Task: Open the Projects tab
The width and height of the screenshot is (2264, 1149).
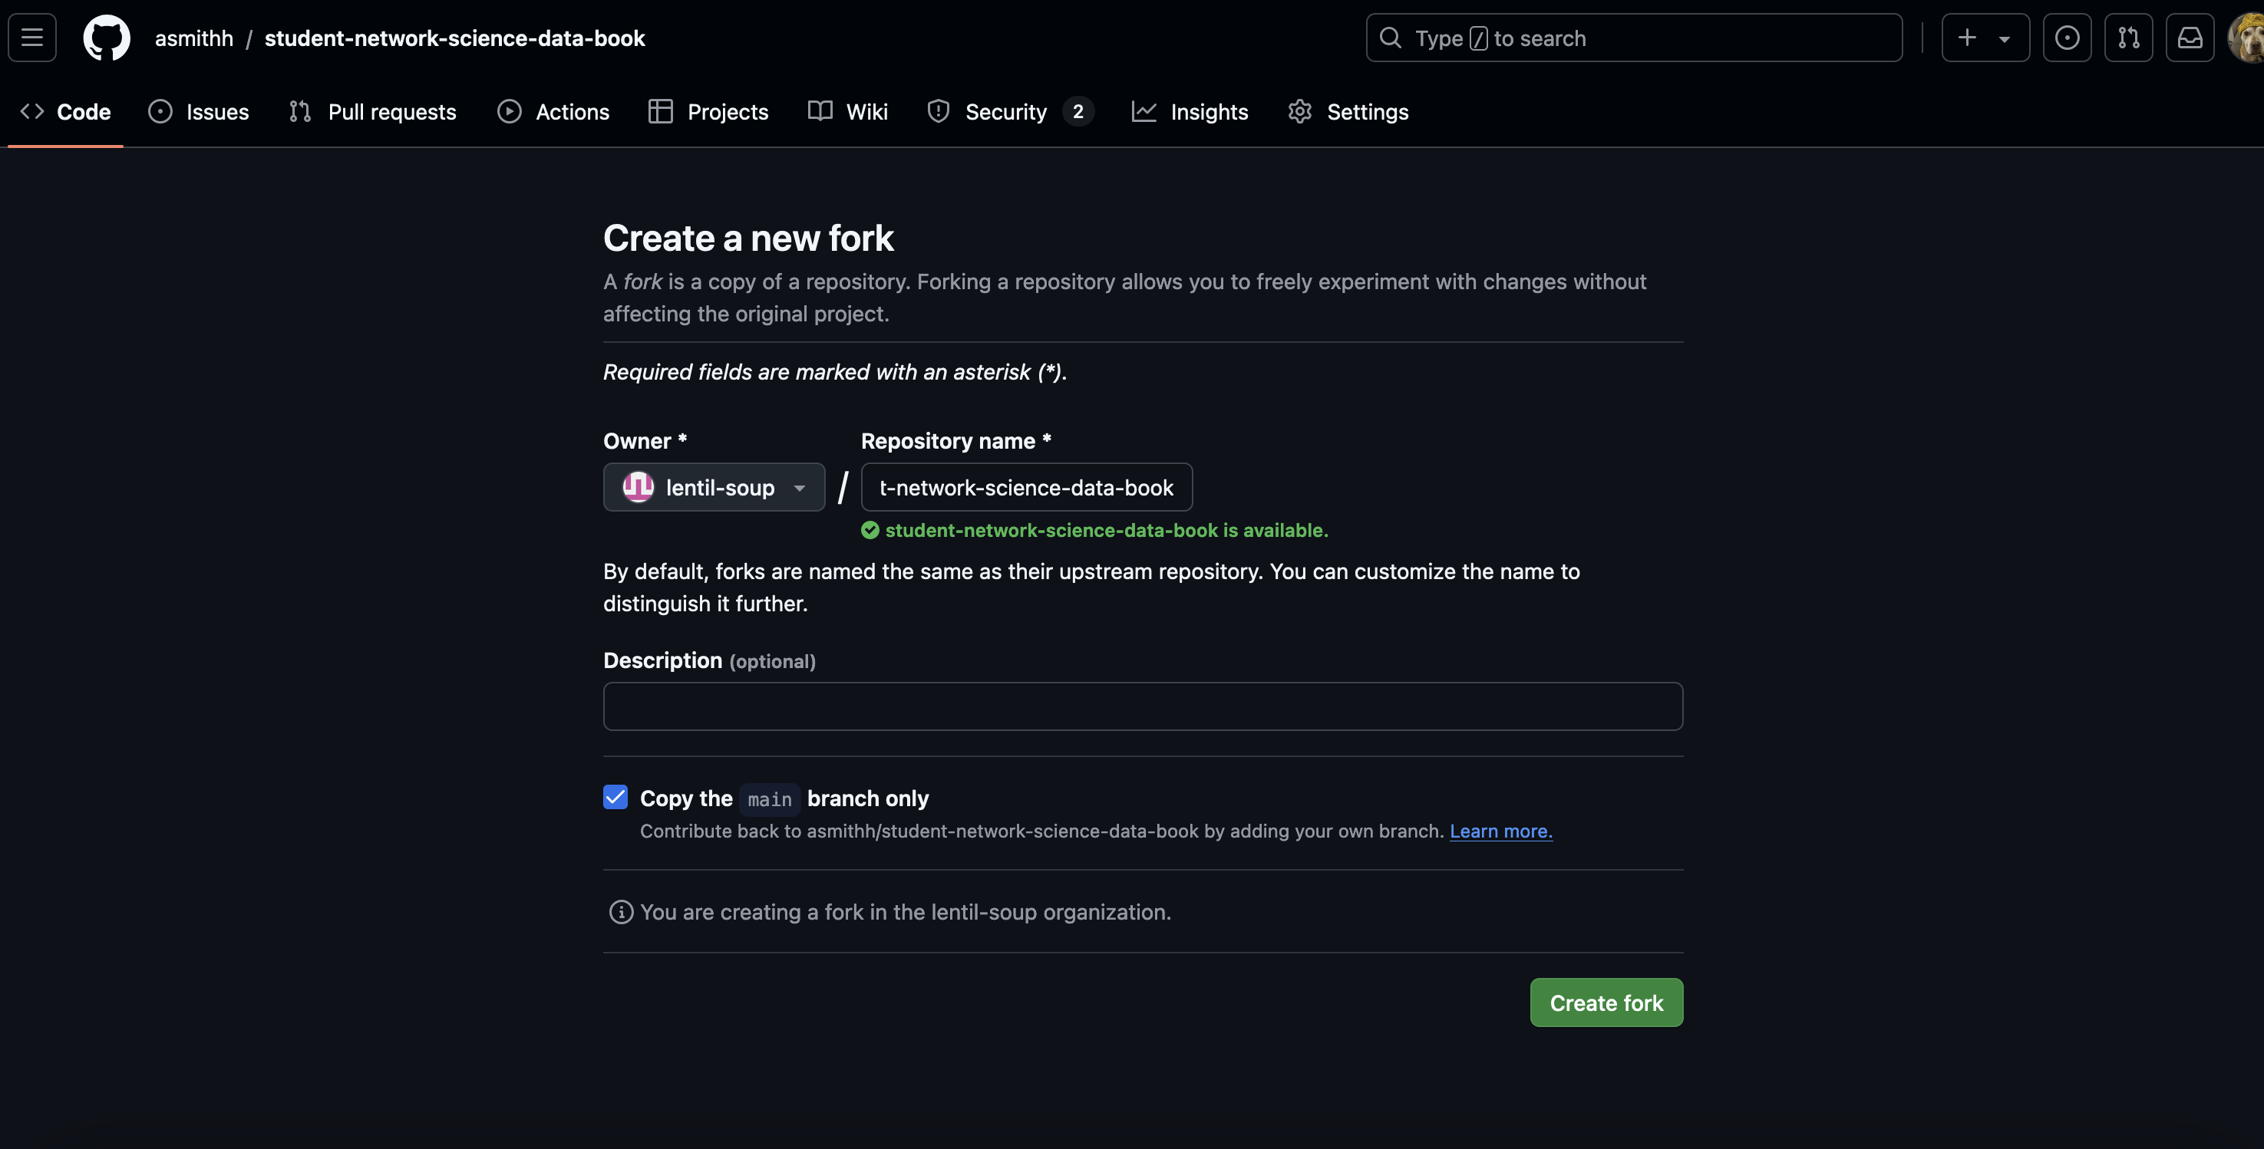Action: [x=708, y=111]
